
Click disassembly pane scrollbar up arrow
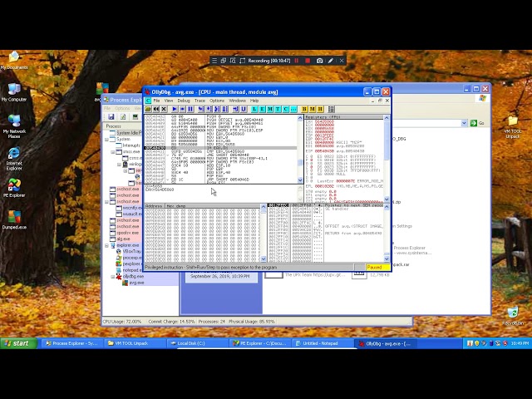tap(300, 118)
